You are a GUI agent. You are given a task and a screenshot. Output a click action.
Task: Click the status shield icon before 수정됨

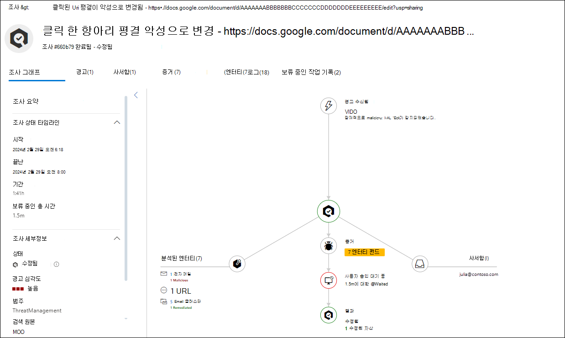pyautogui.click(x=16, y=264)
